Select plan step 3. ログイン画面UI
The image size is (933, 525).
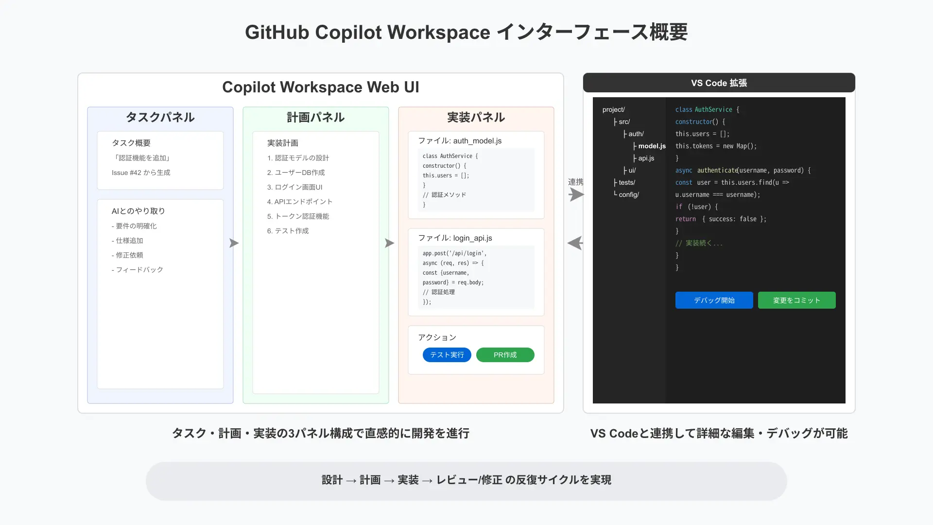pos(295,187)
